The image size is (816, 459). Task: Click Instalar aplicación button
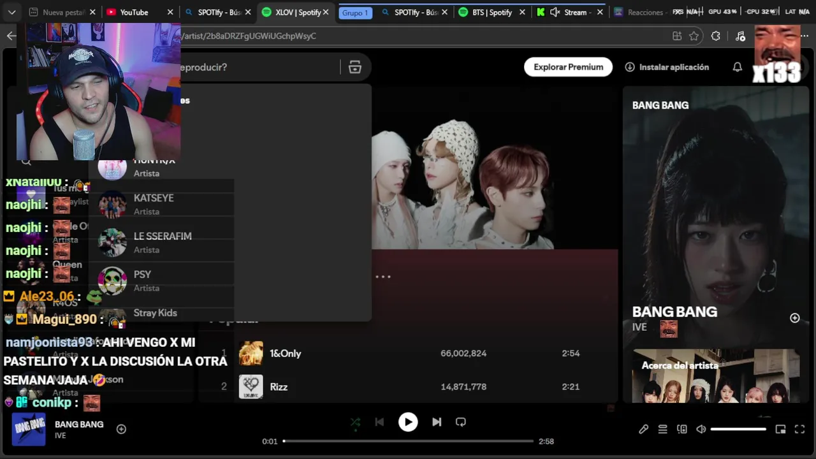[x=667, y=67]
